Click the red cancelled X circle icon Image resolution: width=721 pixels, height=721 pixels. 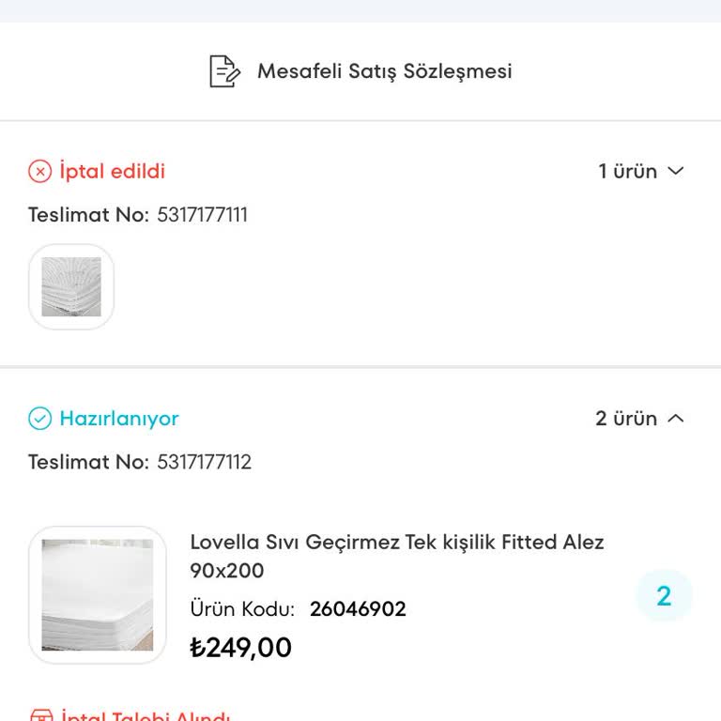[x=39, y=171]
